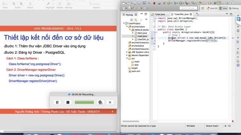Select src/main/resources folder

pyautogui.click(x=139, y=42)
